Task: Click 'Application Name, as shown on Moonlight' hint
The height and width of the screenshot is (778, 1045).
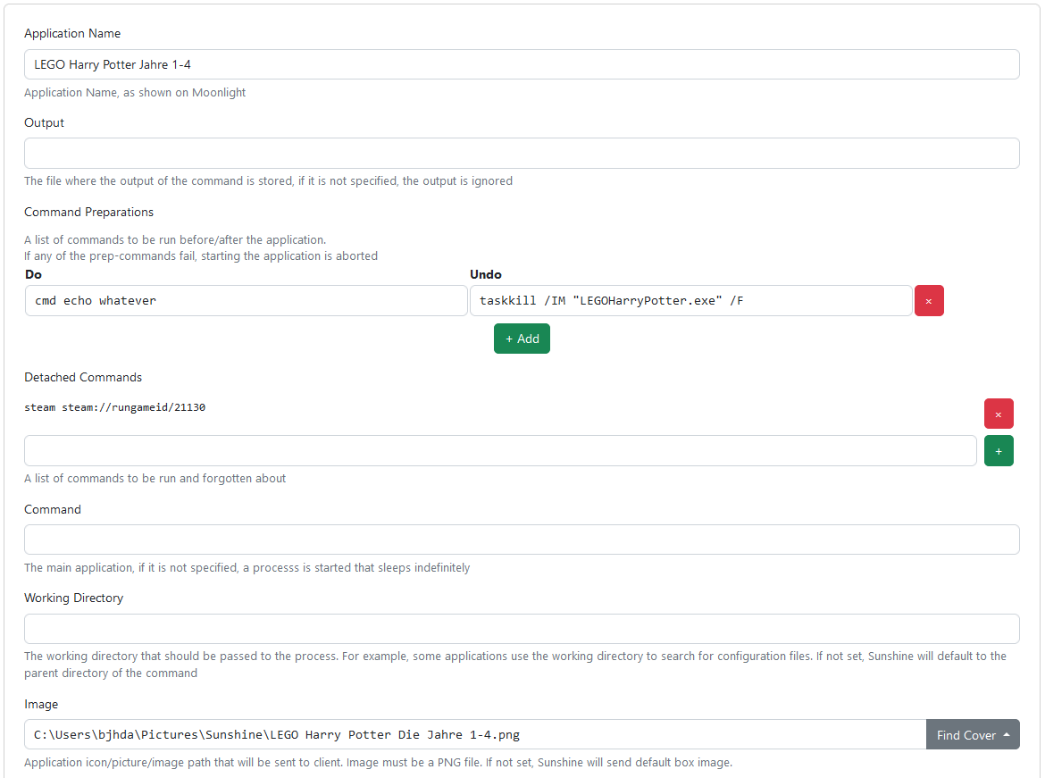Action: 135,93
